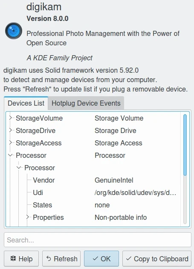Viewport: 194px width, 269px height.
Task: Expand the StorageDrive tree node
Action: [x=11, y=130]
